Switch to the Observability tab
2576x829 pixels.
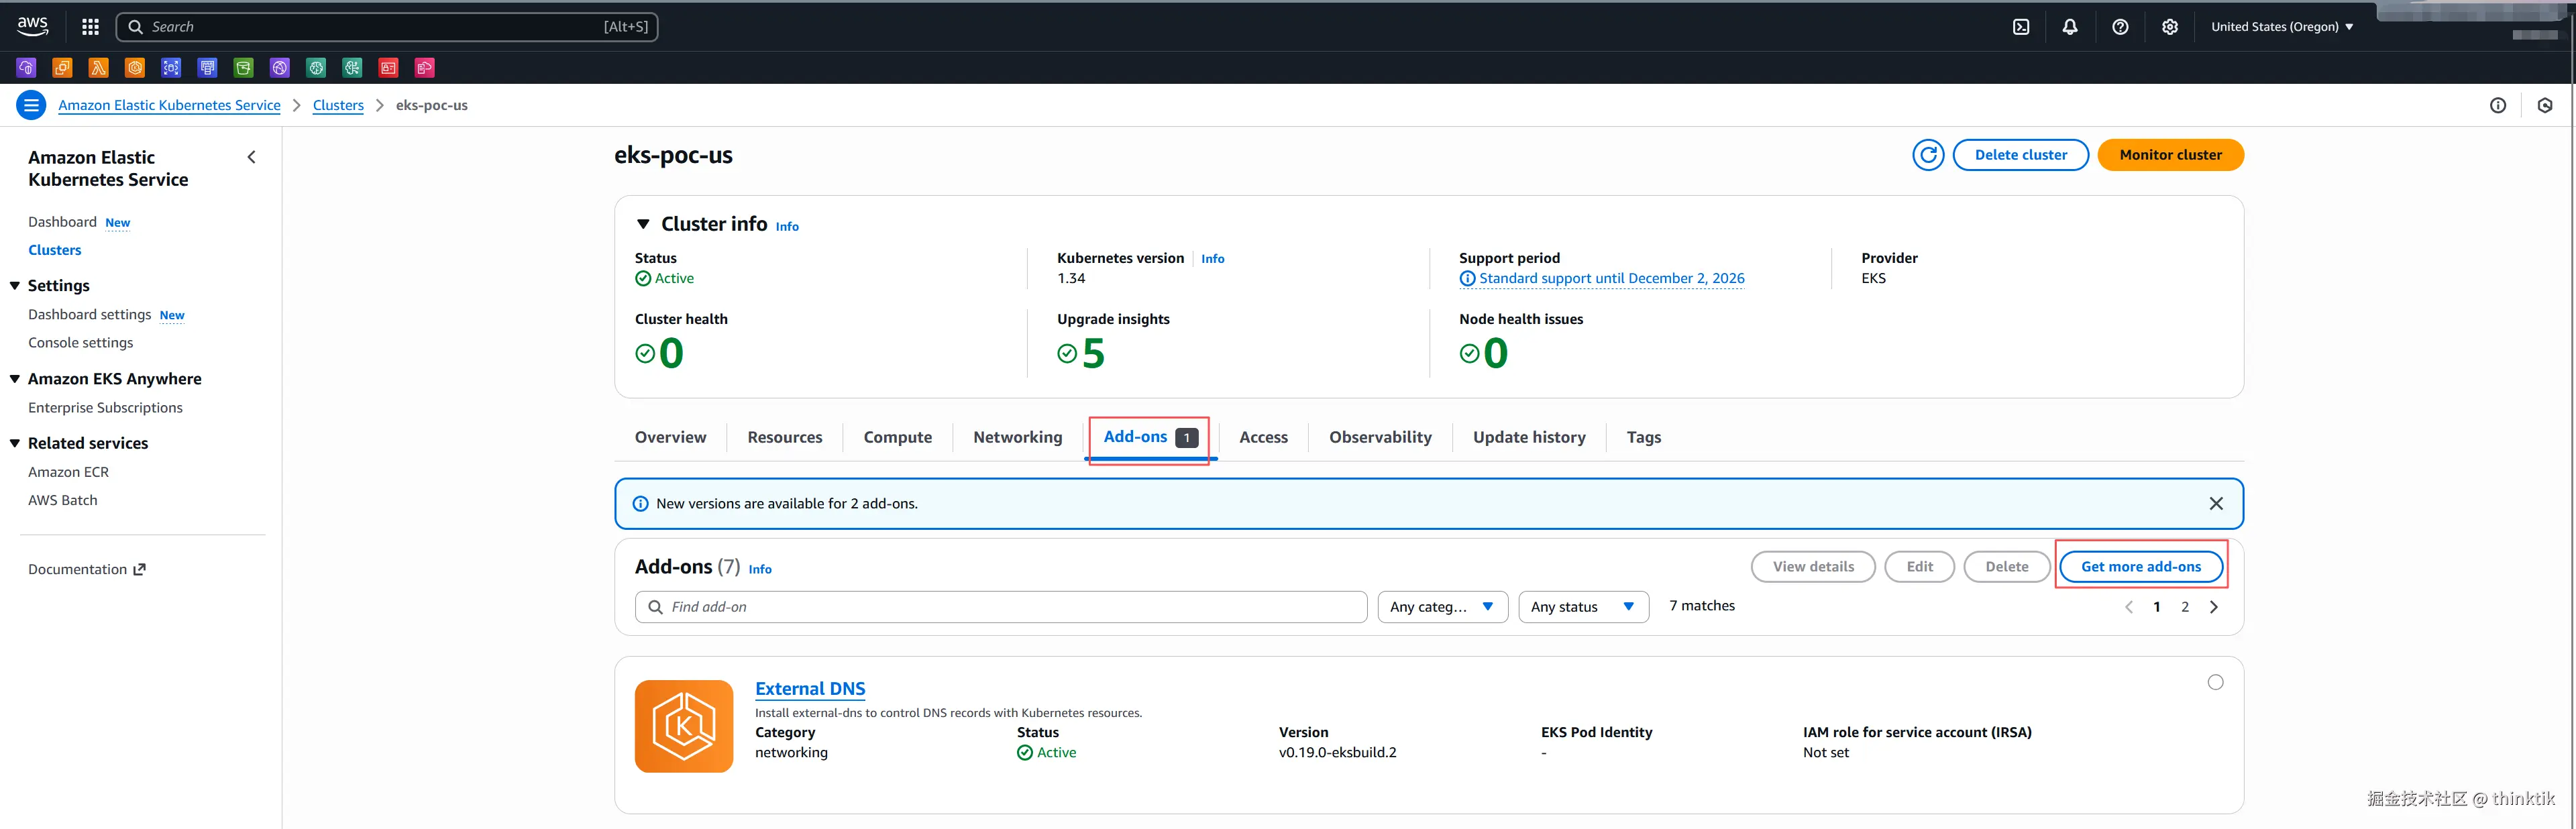tap(1380, 437)
